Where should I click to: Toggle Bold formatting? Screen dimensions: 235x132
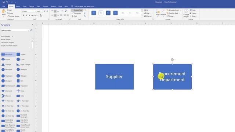click(x=23, y=15)
